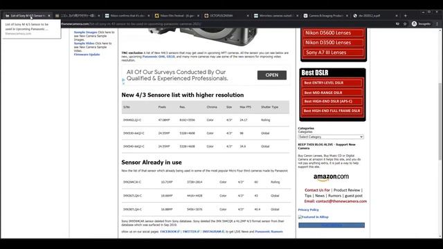Switch to the 'Nikon confirms that it's' tab

tap(127, 16)
